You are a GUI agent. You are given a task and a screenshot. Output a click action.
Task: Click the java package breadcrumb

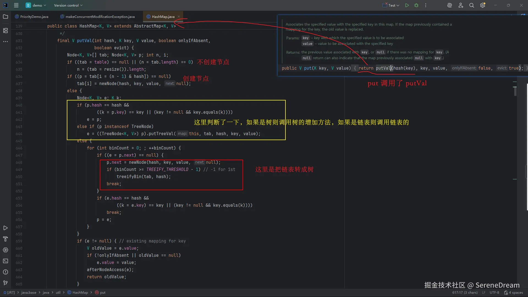click(46, 293)
